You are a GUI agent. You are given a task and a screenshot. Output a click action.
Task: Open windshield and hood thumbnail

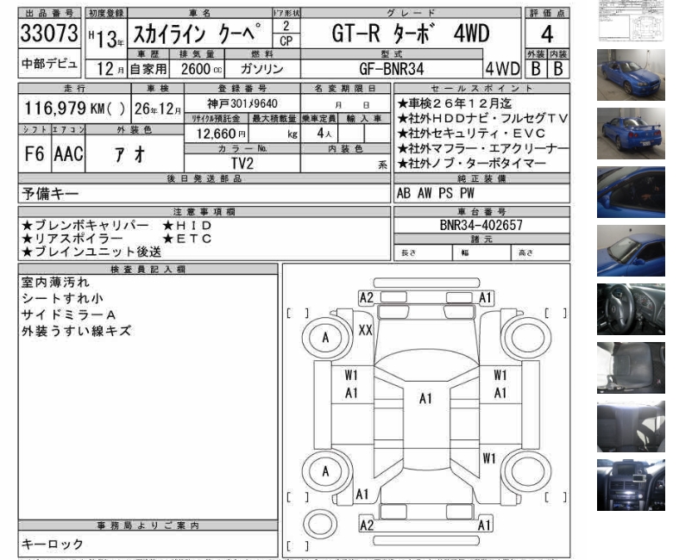pyautogui.click(x=631, y=251)
